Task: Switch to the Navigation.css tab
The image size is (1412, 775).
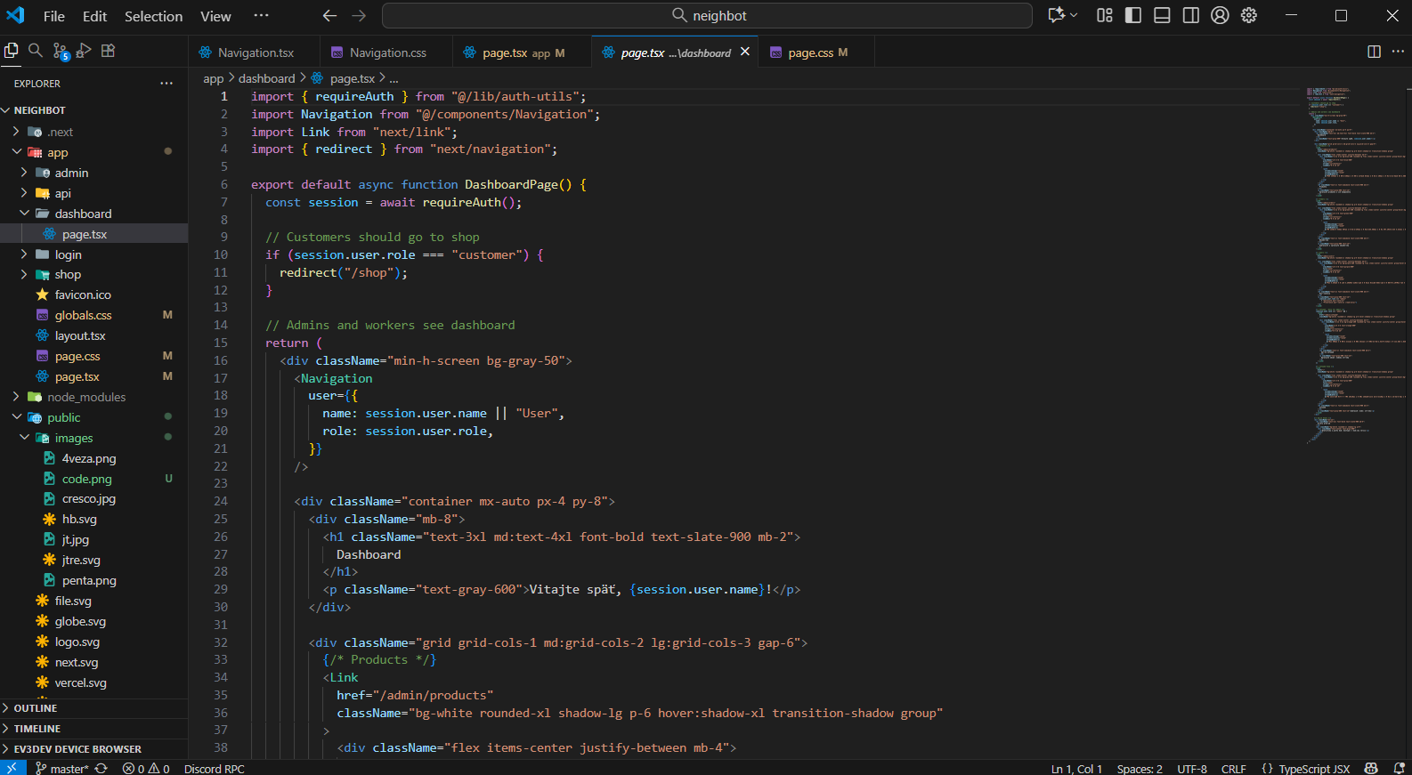Action: [x=387, y=52]
